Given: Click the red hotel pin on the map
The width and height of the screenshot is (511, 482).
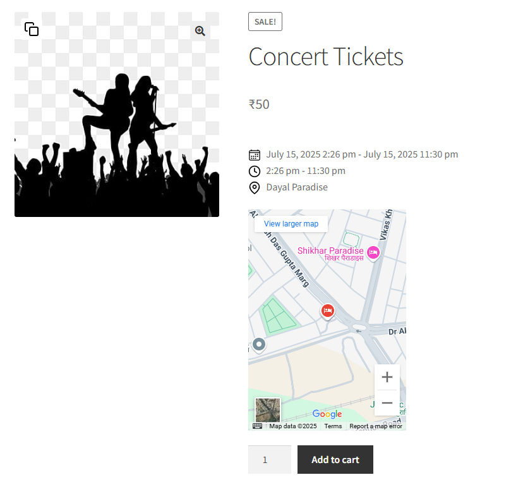Looking at the screenshot, I should (328, 311).
